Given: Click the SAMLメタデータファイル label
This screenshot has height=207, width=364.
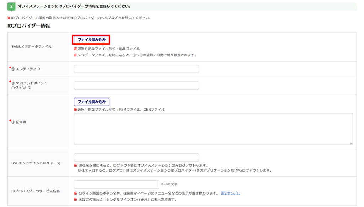Looking at the screenshot, I should click(x=32, y=46).
